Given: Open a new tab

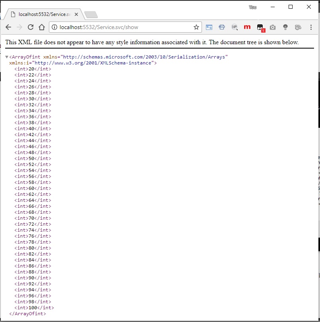Looking at the screenshot, I should (91, 15).
